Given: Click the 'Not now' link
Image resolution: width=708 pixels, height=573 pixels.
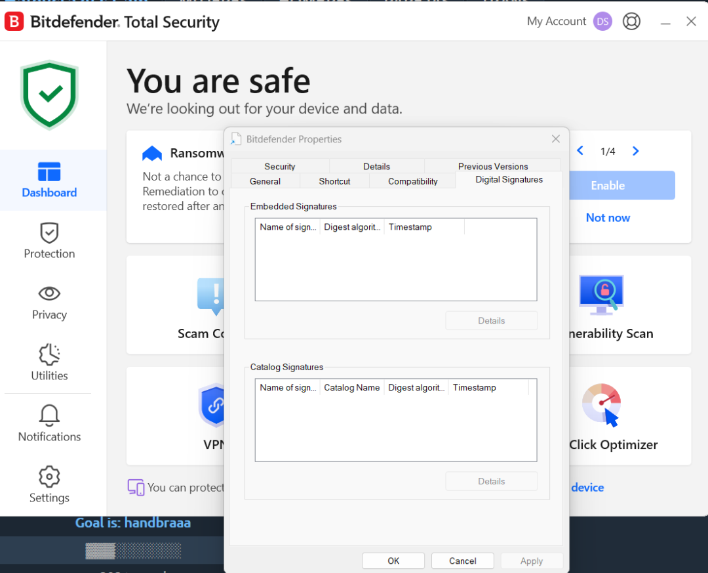Looking at the screenshot, I should click(x=608, y=217).
